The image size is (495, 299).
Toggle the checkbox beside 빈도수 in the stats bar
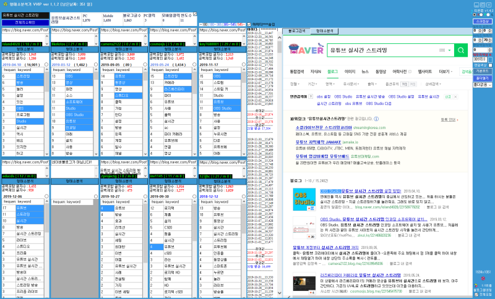[x=195, y=14]
